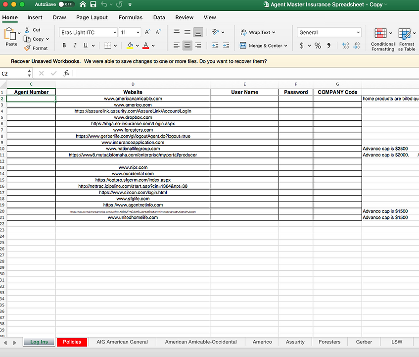This screenshot has width=419, height=357.
Task: Open the Page Layout ribbon tab
Action: (92, 17)
